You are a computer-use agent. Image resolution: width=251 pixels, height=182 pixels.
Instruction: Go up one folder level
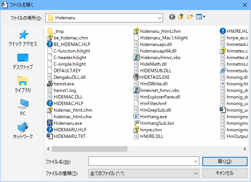[181, 17]
